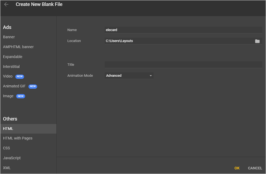Choose the JavaScript file type

[x=12, y=158]
